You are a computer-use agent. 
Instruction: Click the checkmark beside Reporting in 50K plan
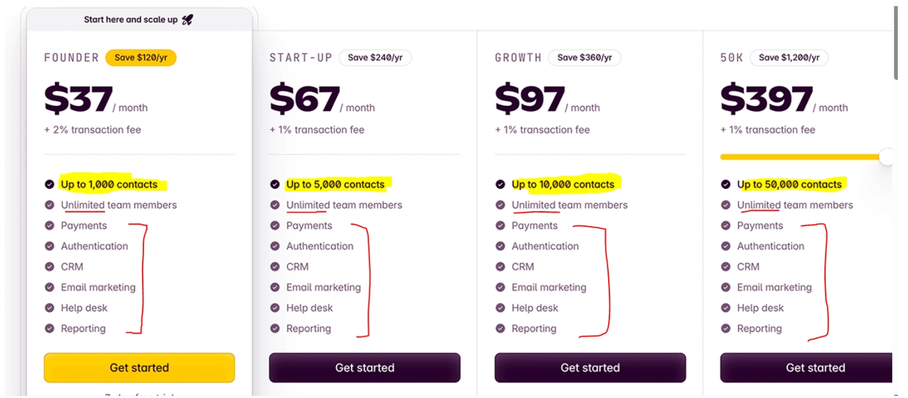coord(725,328)
